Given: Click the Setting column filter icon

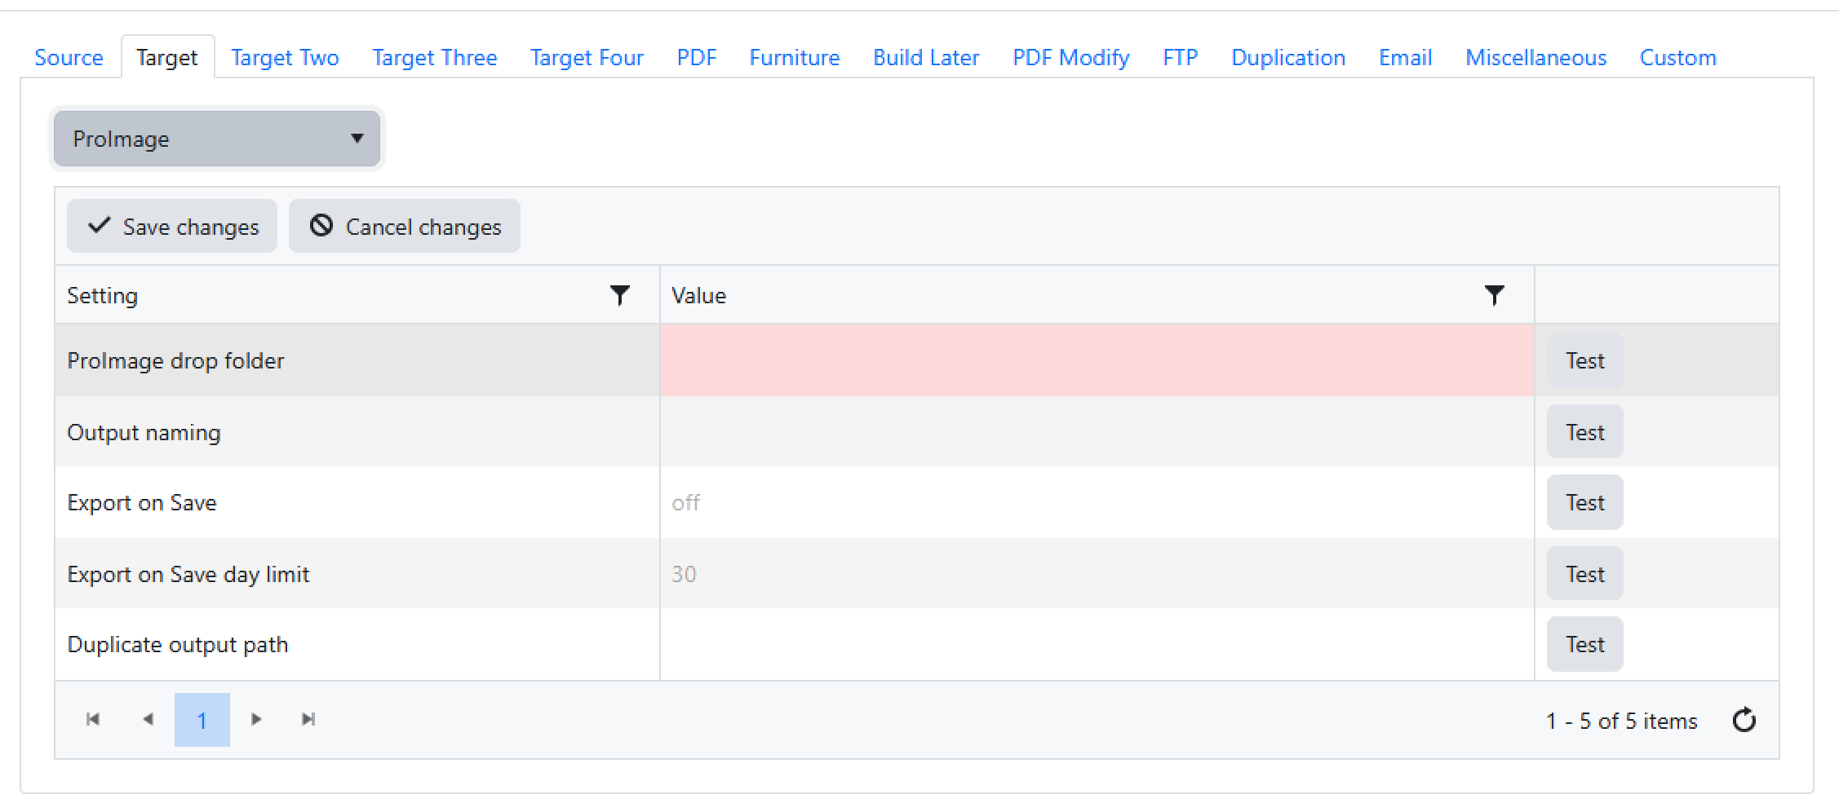Looking at the screenshot, I should 620,295.
